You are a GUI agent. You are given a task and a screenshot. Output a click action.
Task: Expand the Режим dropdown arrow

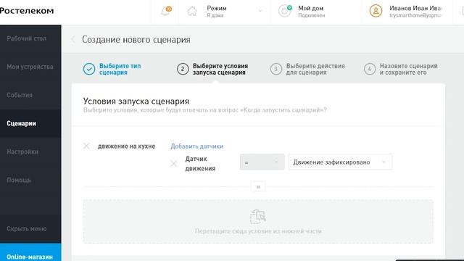coord(260,11)
